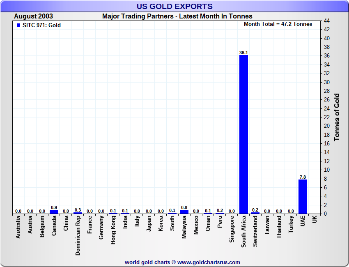Click the Month Total 47.2 Tonnes text
Screen dimensions: 349x267
(x=278, y=24)
